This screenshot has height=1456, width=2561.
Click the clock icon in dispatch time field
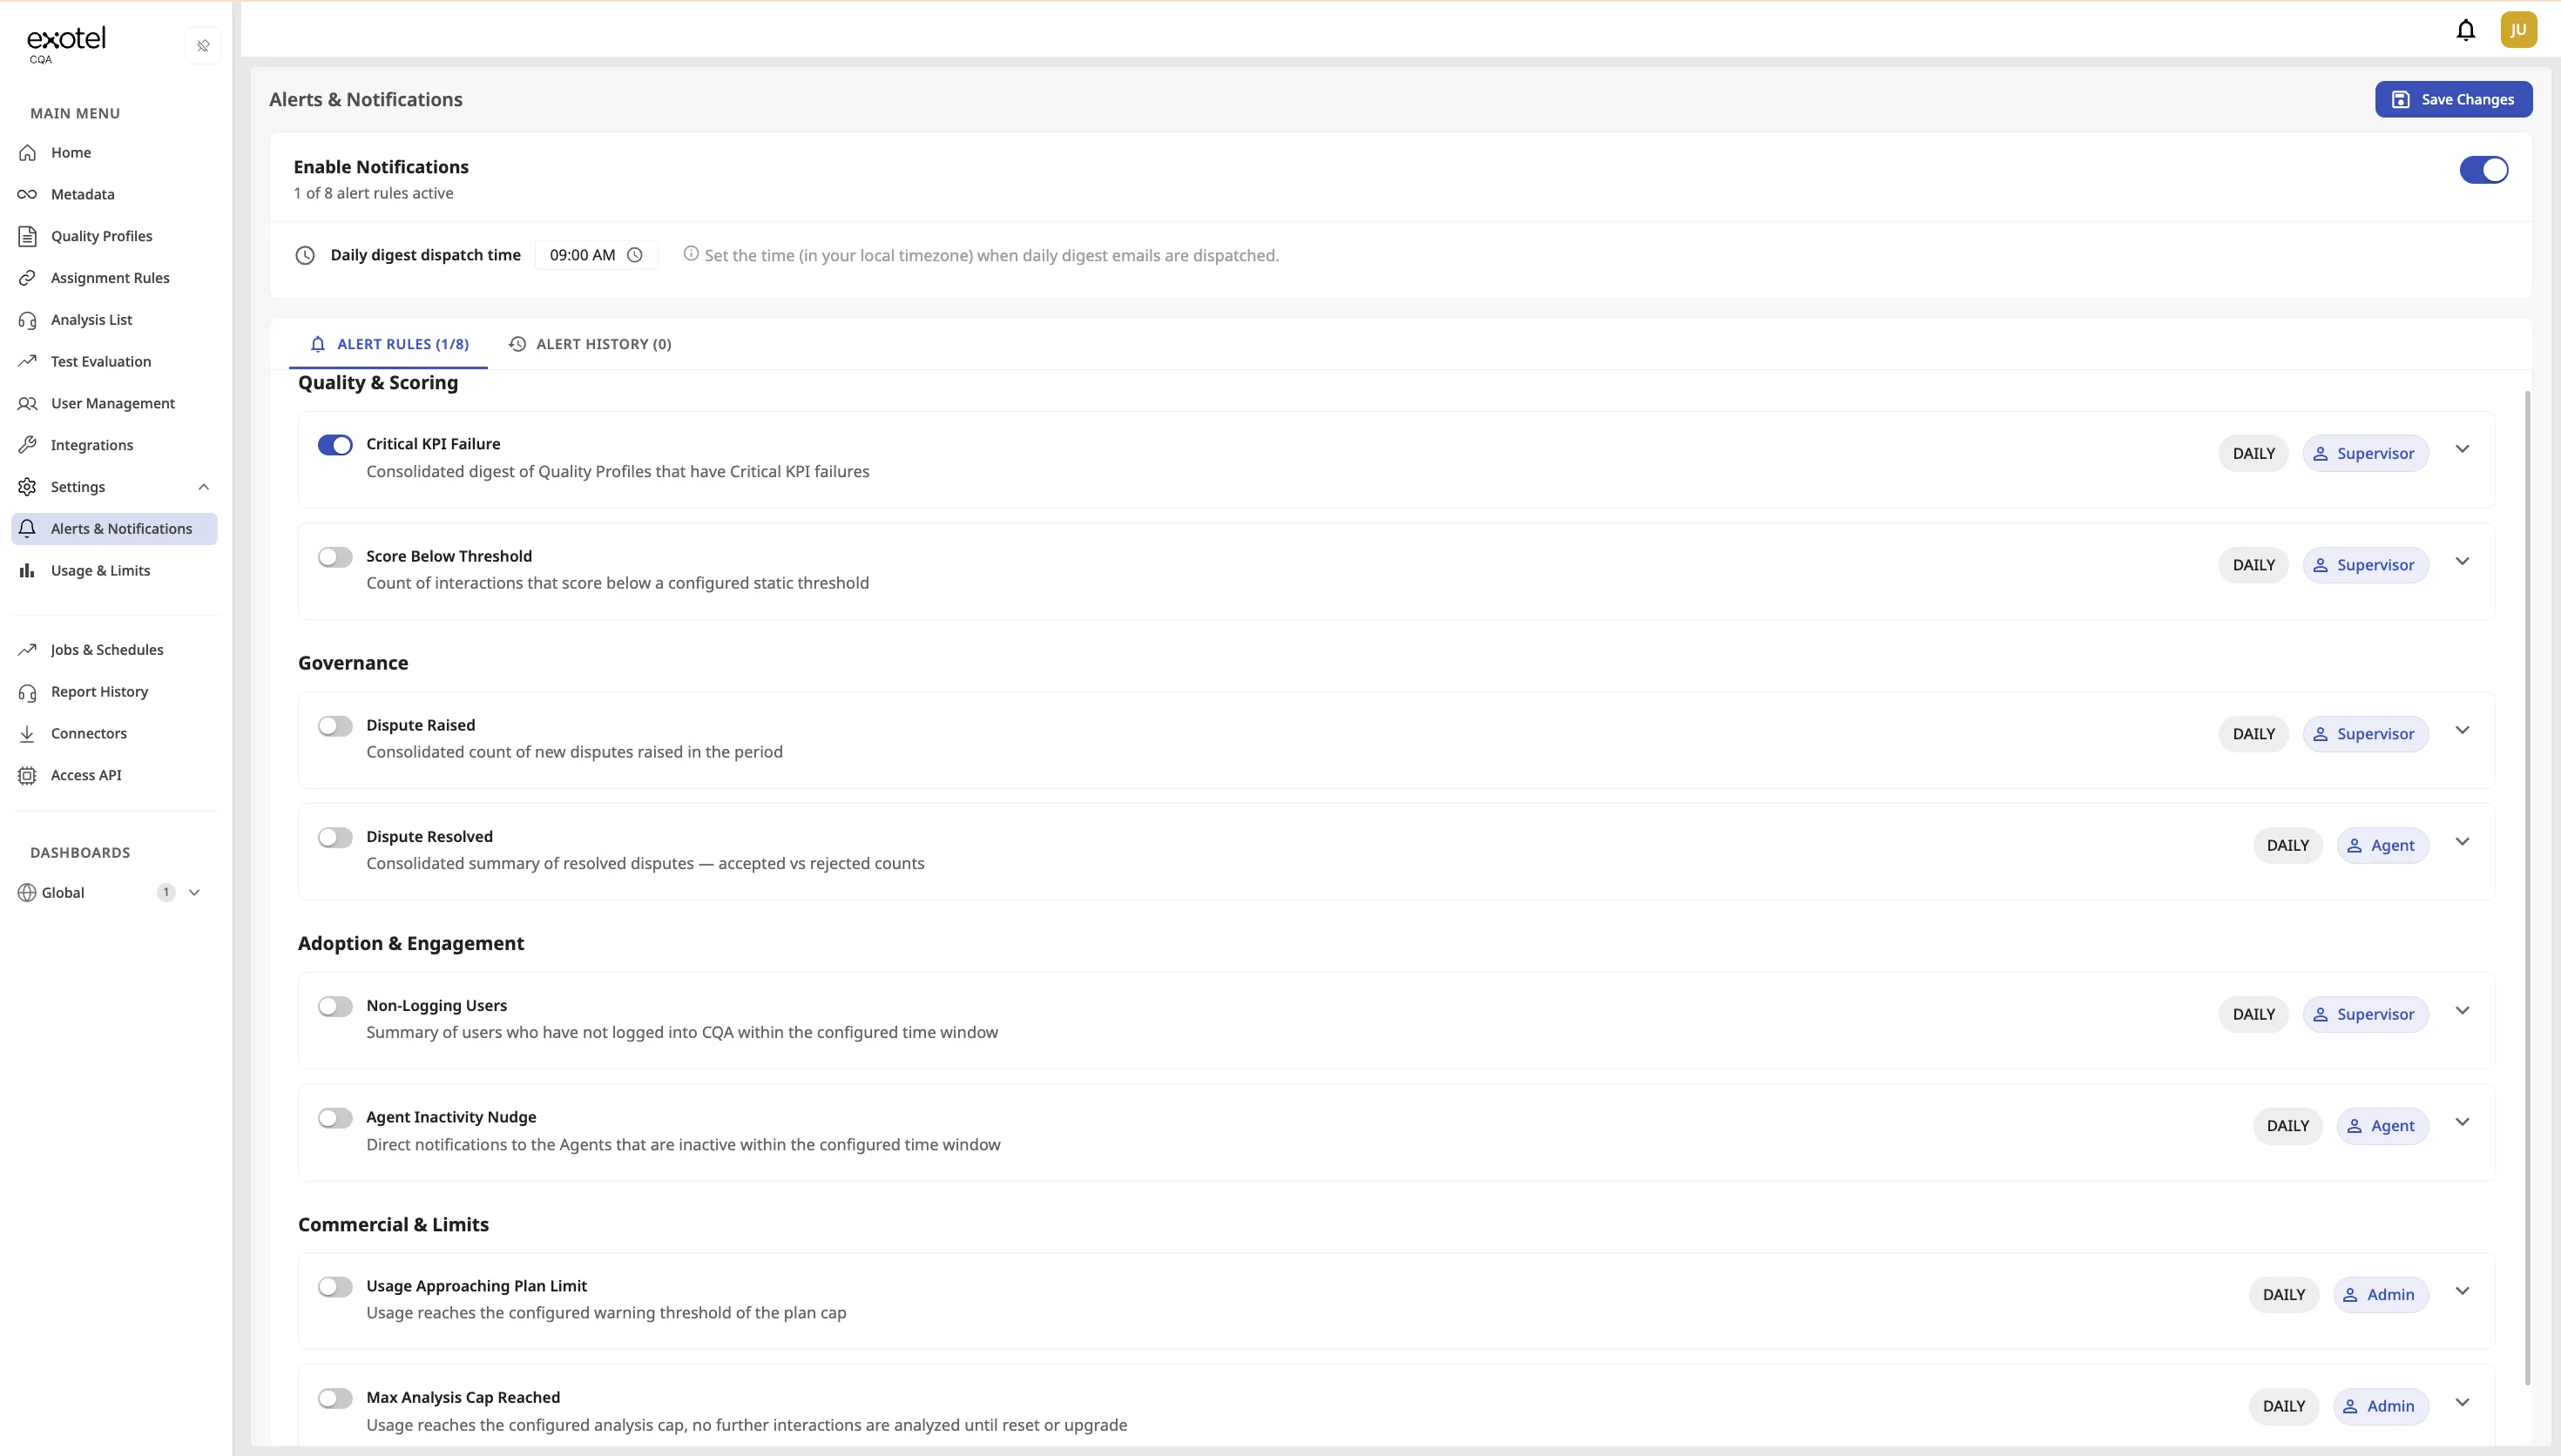[x=634, y=255]
